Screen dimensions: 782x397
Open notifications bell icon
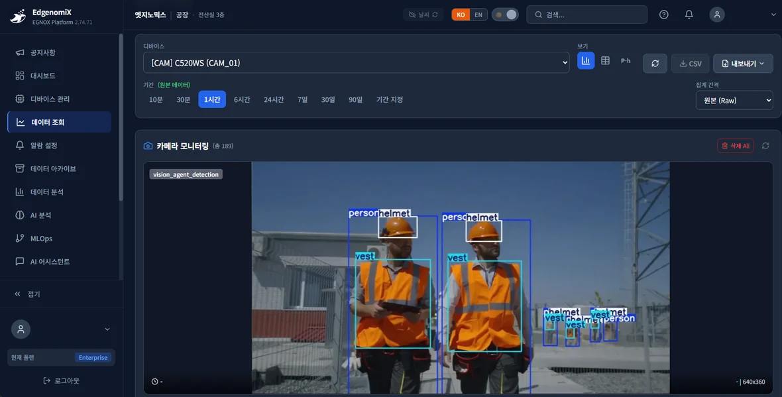tap(689, 15)
